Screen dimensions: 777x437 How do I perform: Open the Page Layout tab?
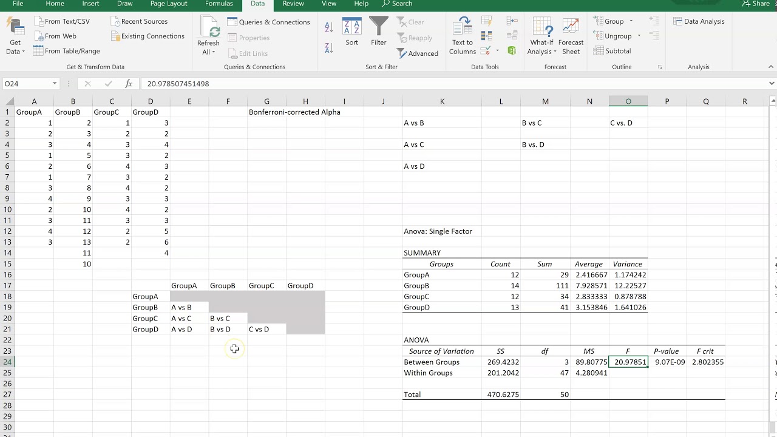(x=169, y=4)
